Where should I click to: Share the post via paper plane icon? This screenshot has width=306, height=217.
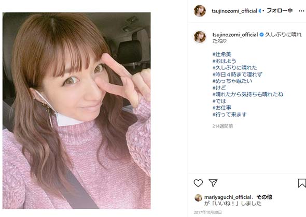[x=213, y=183]
